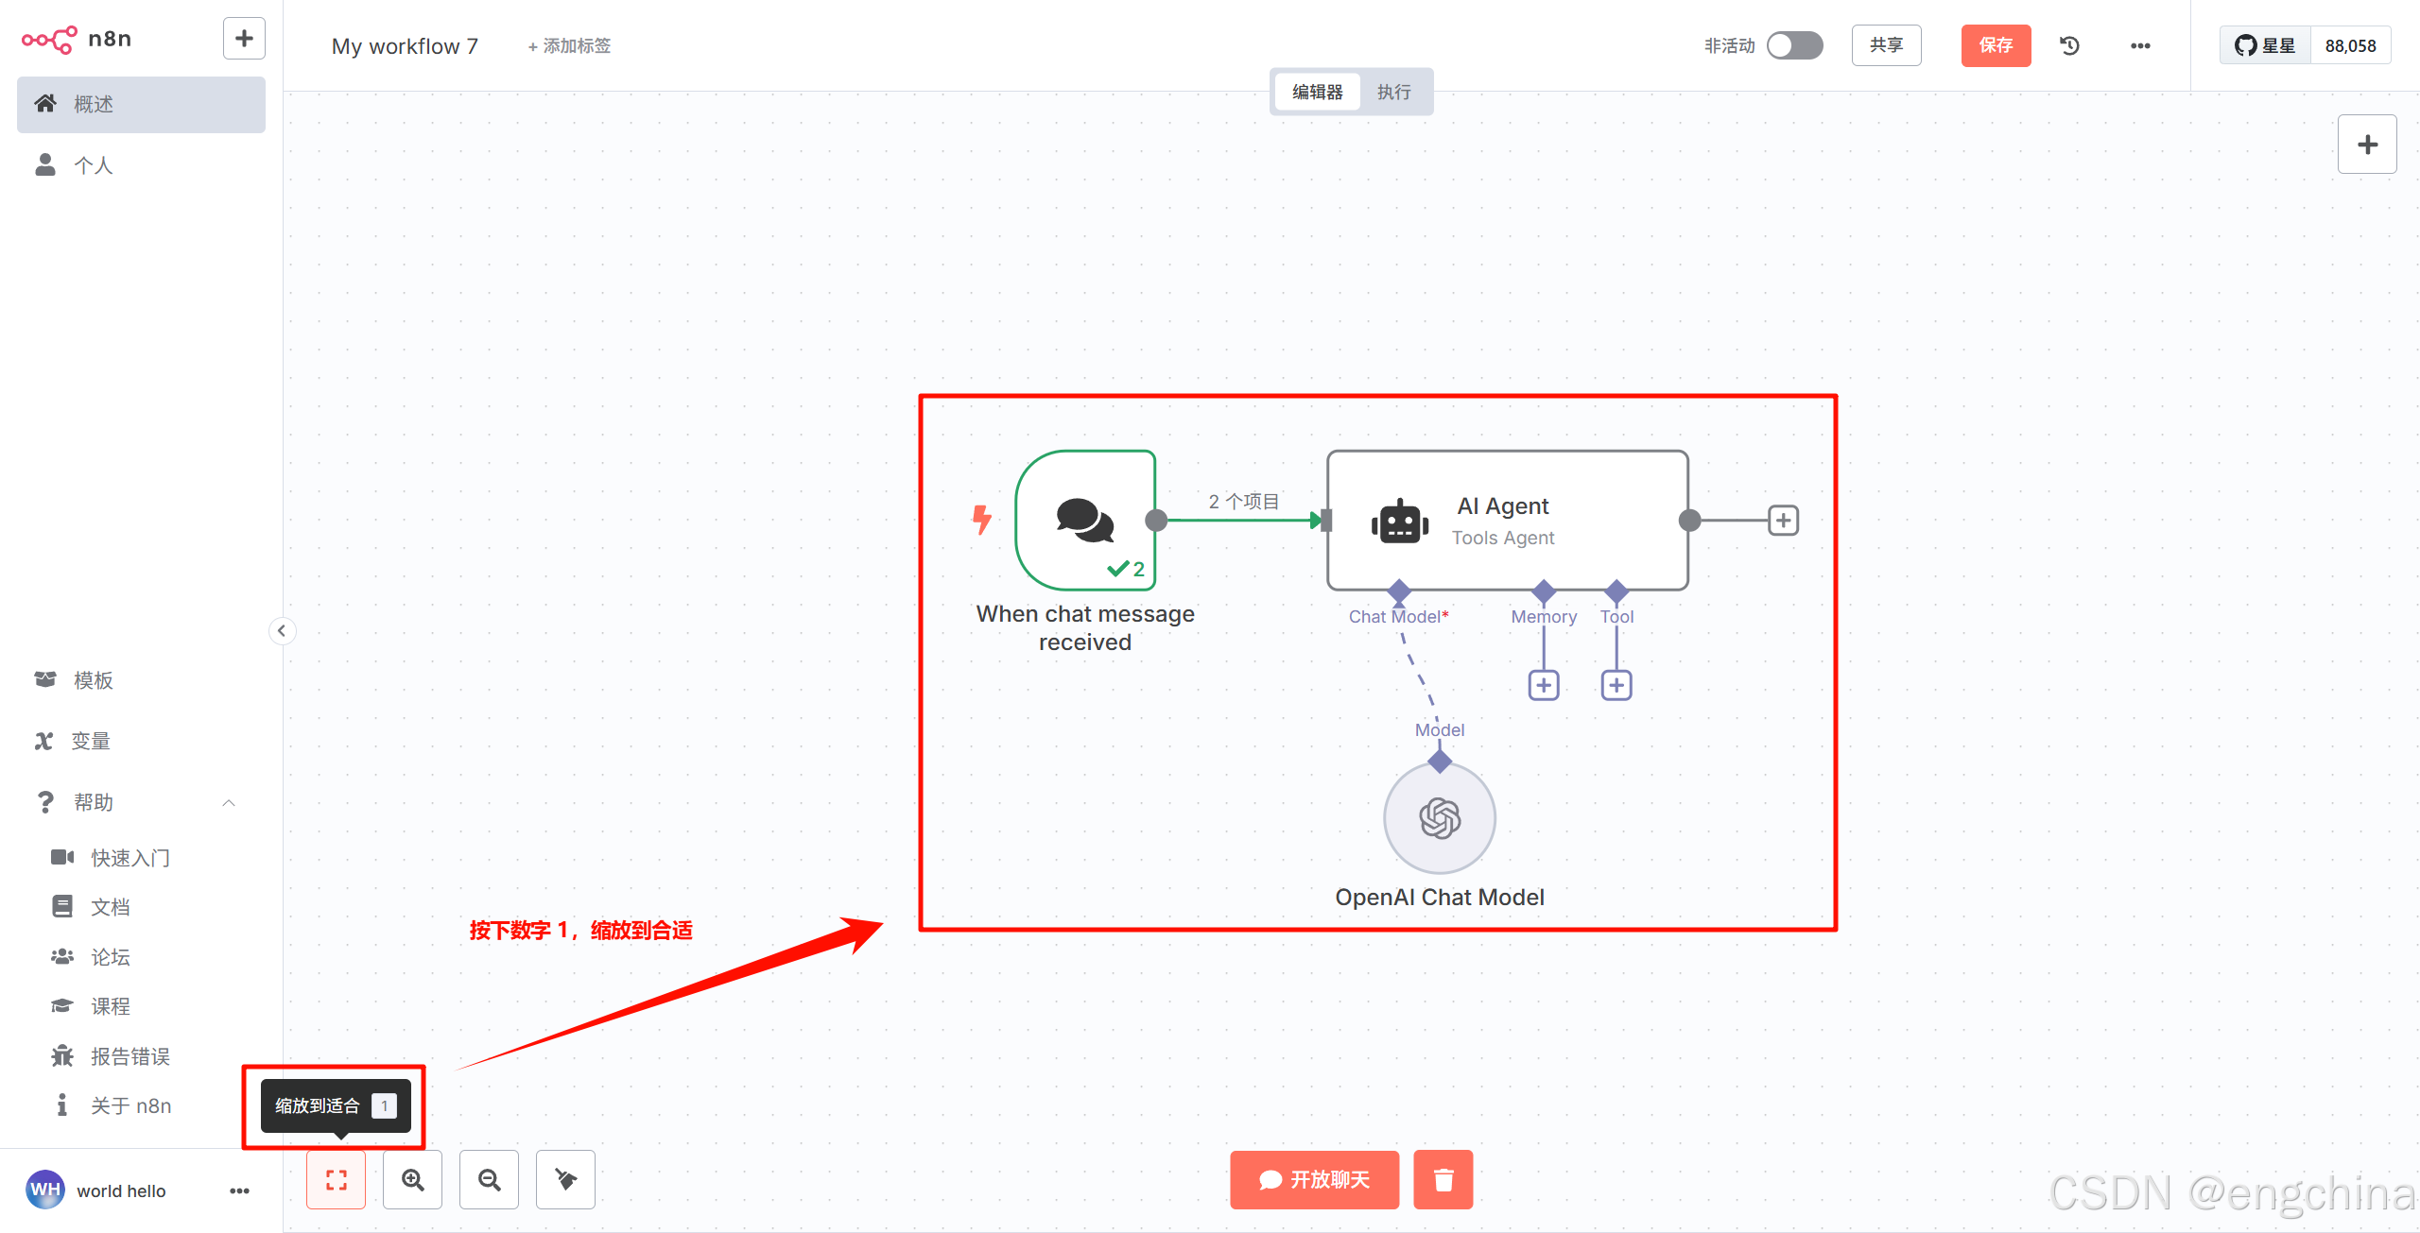Collapse the left sidebar arrow
Viewport: 2420px width, 1233px height.
[x=282, y=631]
